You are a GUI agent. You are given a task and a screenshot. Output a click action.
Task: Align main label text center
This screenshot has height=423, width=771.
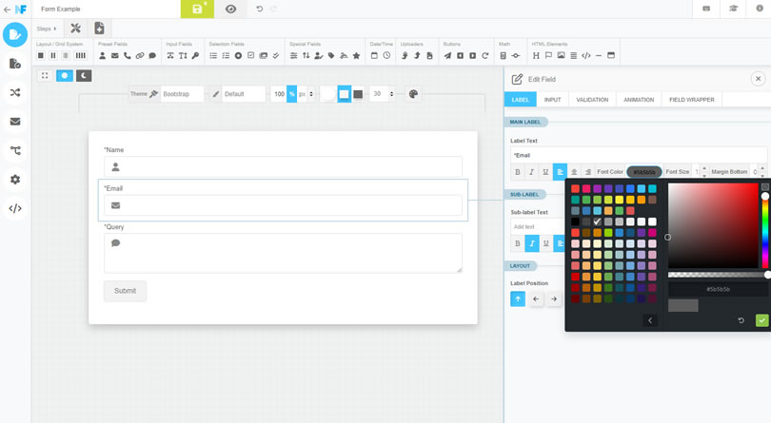[574, 172]
